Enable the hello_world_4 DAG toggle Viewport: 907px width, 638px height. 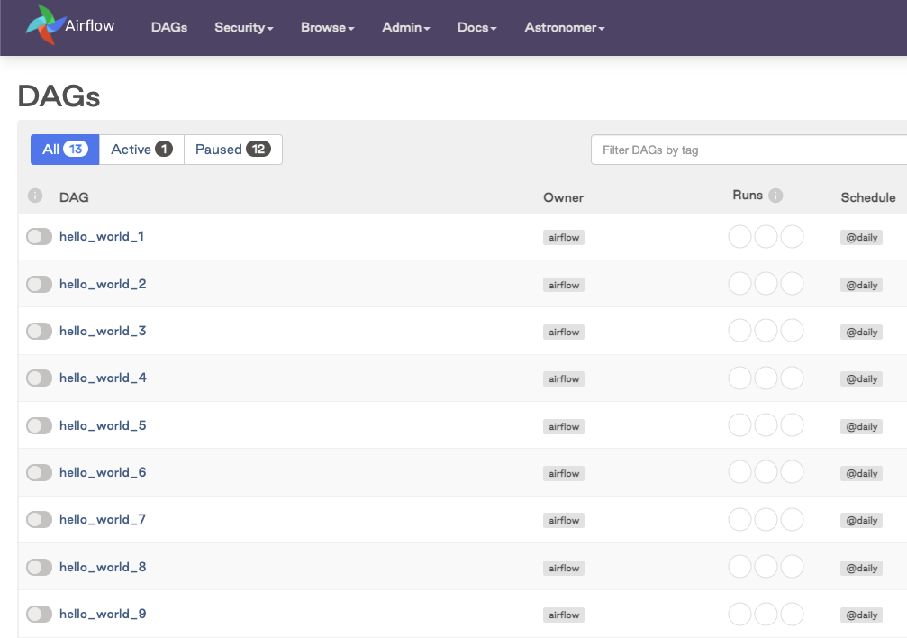pos(39,378)
